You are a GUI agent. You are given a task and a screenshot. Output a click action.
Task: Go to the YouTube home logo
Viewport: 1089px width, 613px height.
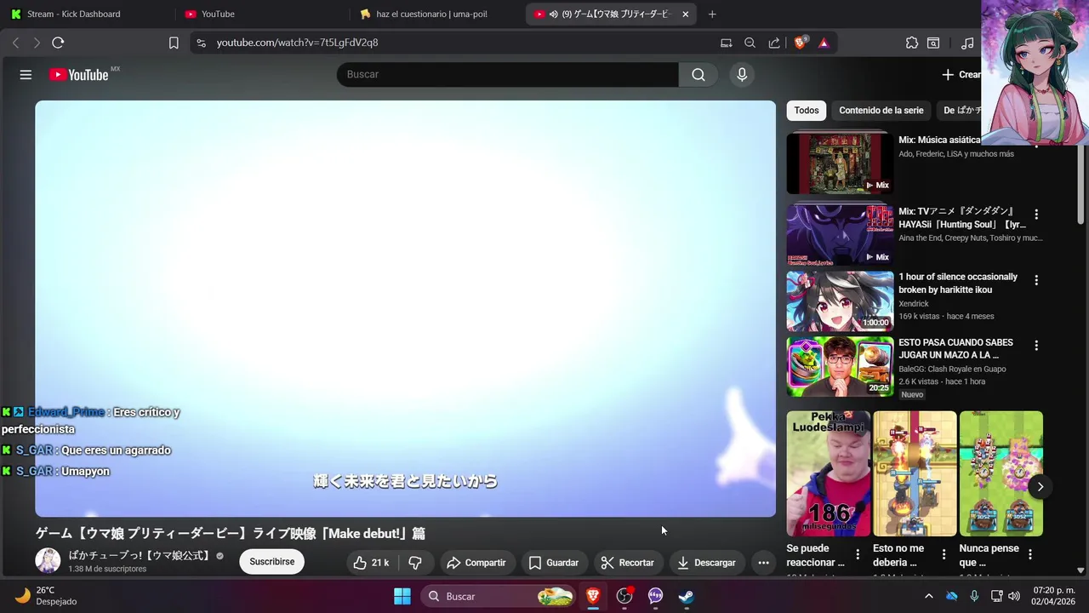click(x=78, y=75)
